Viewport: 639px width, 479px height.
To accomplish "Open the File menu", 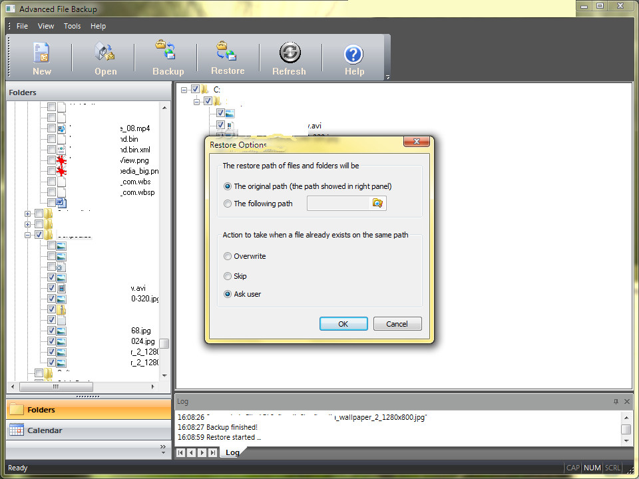I will click(x=22, y=26).
